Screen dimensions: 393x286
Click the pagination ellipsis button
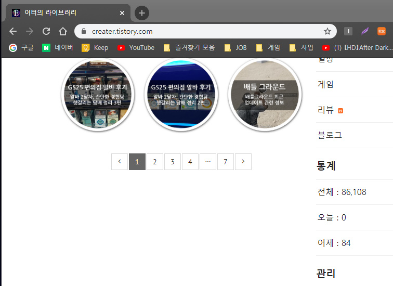click(x=208, y=162)
